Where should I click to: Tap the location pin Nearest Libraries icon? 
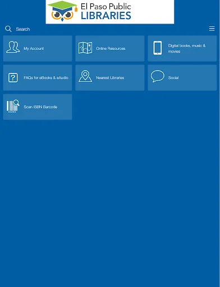[85, 76]
